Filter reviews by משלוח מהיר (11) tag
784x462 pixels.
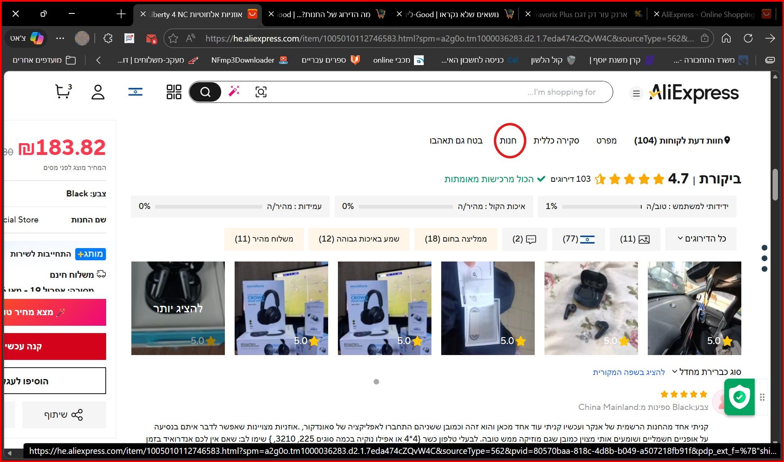[264, 239]
